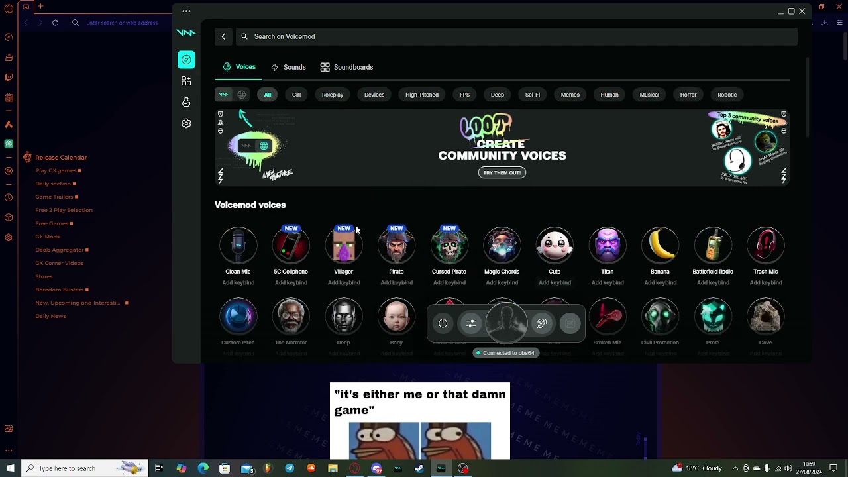Add keybind for Titan

(608, 283)
